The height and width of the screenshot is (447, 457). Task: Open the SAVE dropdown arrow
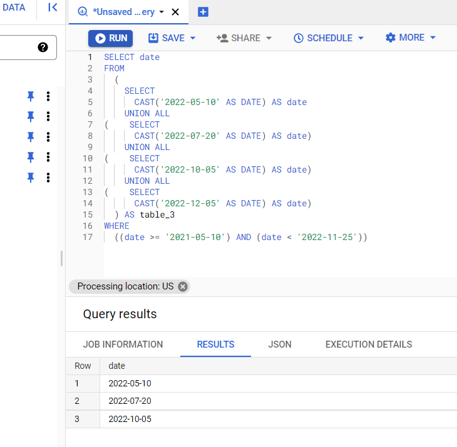pyautogui.click(x=193, y=38)
